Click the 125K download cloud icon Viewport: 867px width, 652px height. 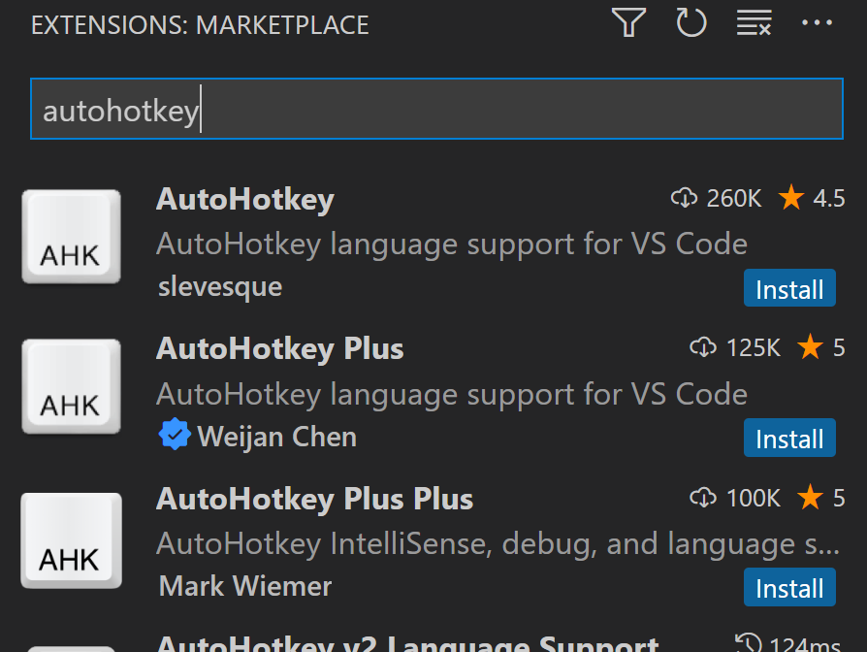point(702,347)
